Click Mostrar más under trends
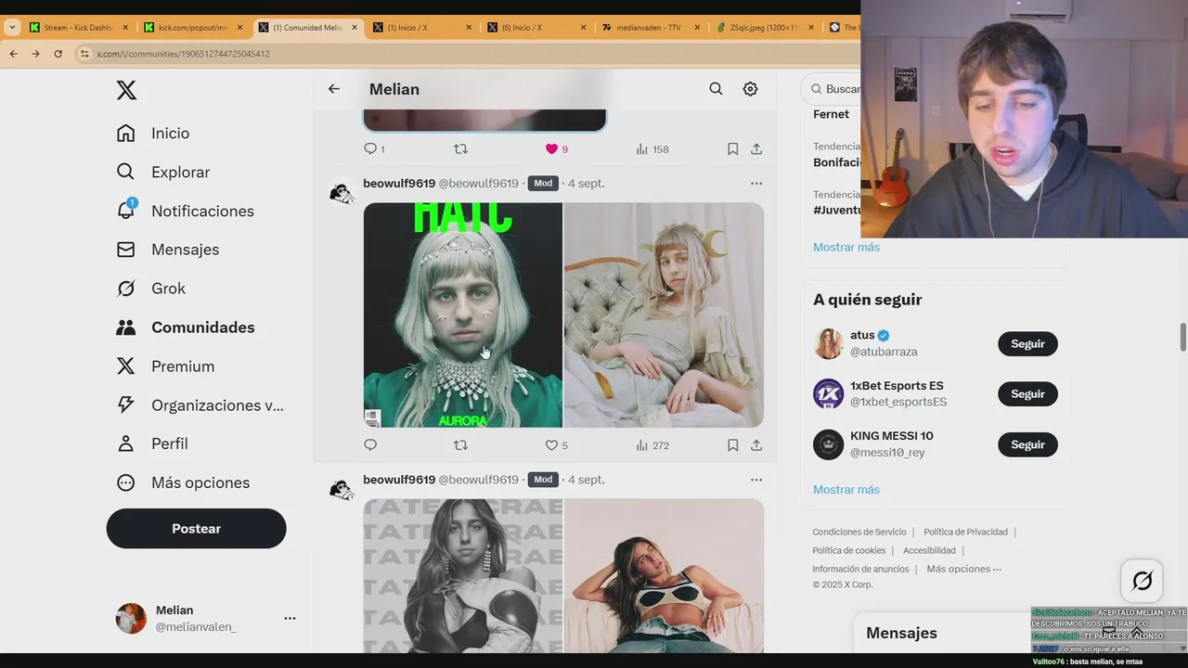 tap(846, 247)
